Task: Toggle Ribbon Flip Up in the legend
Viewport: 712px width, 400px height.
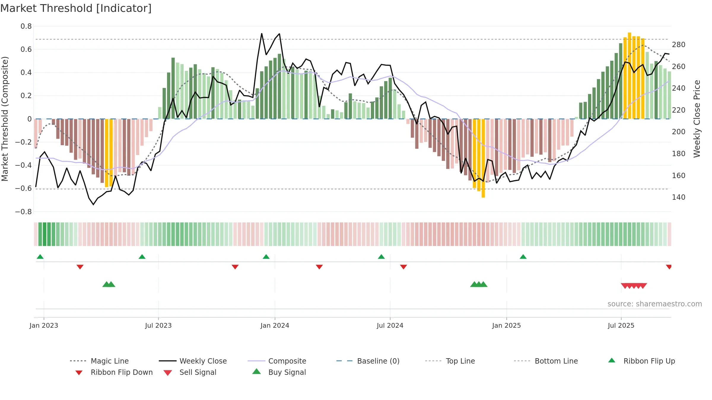Action: (641, 361)
